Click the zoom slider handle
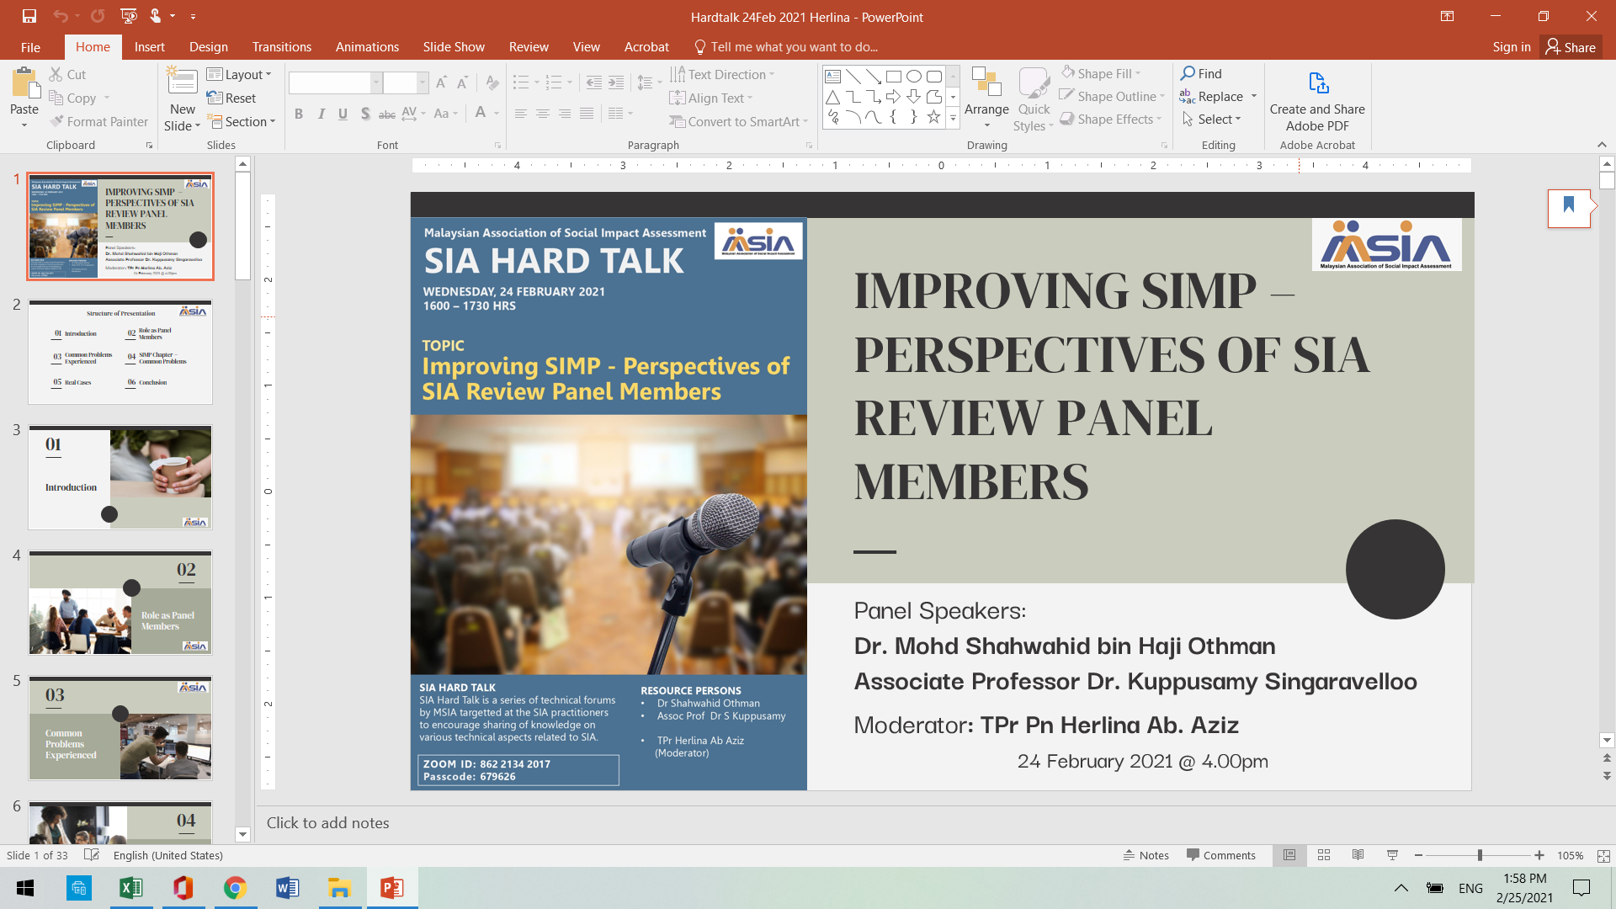1616x909 pixels. tap(1479, 855)
